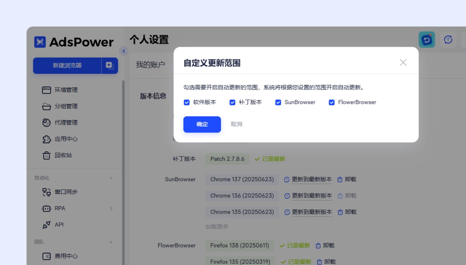Click 加载更多 under SunBrowser list
Image resolution: width=466 pixels, height=265 pixels.
click(217, 227)
